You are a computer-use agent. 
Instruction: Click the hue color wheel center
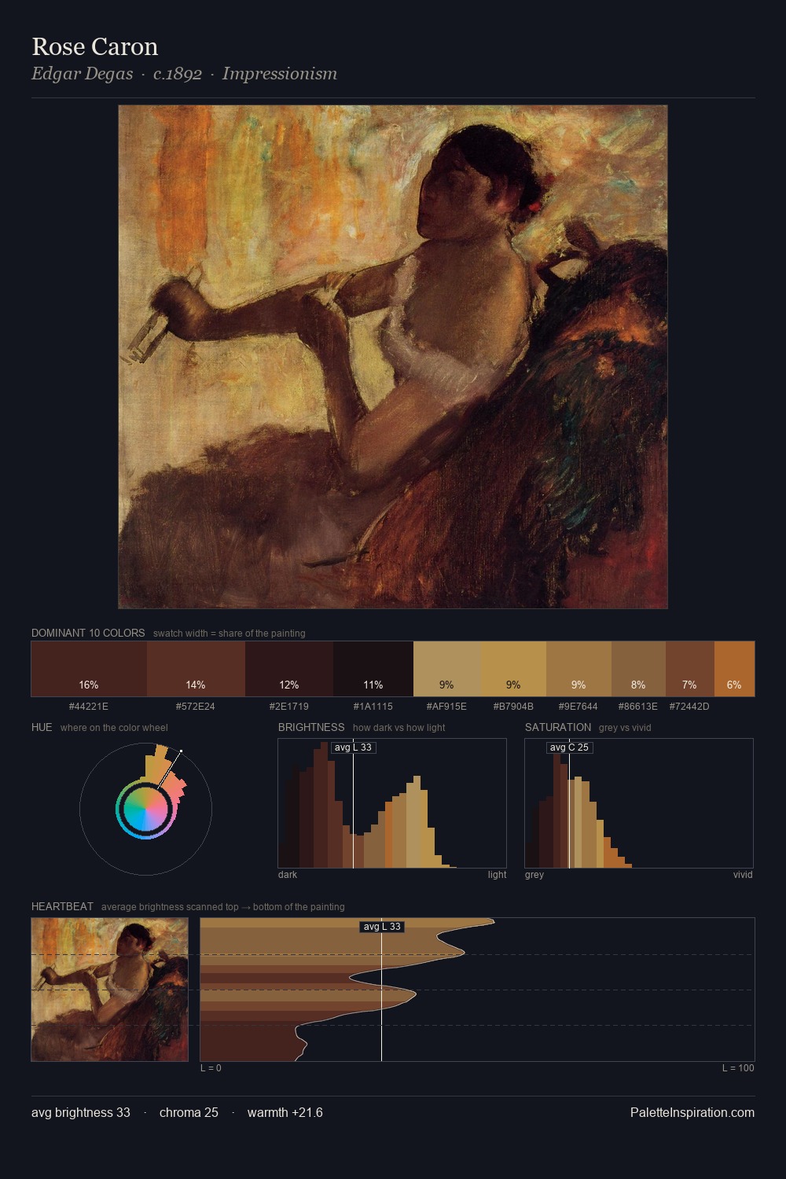pos(145,809)
